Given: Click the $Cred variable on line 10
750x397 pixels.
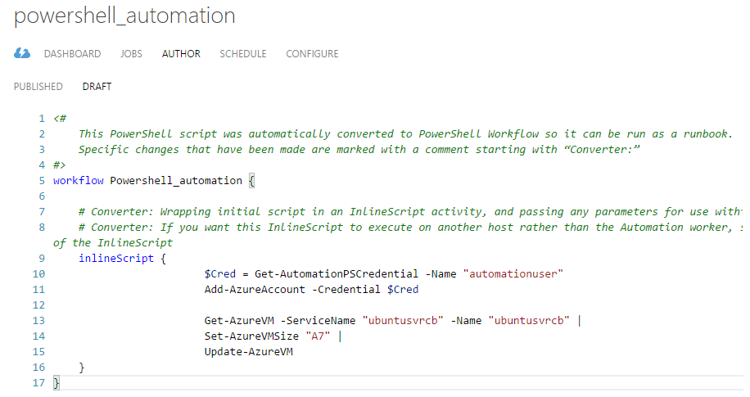Looking at the screenshot, I should 220,274.
